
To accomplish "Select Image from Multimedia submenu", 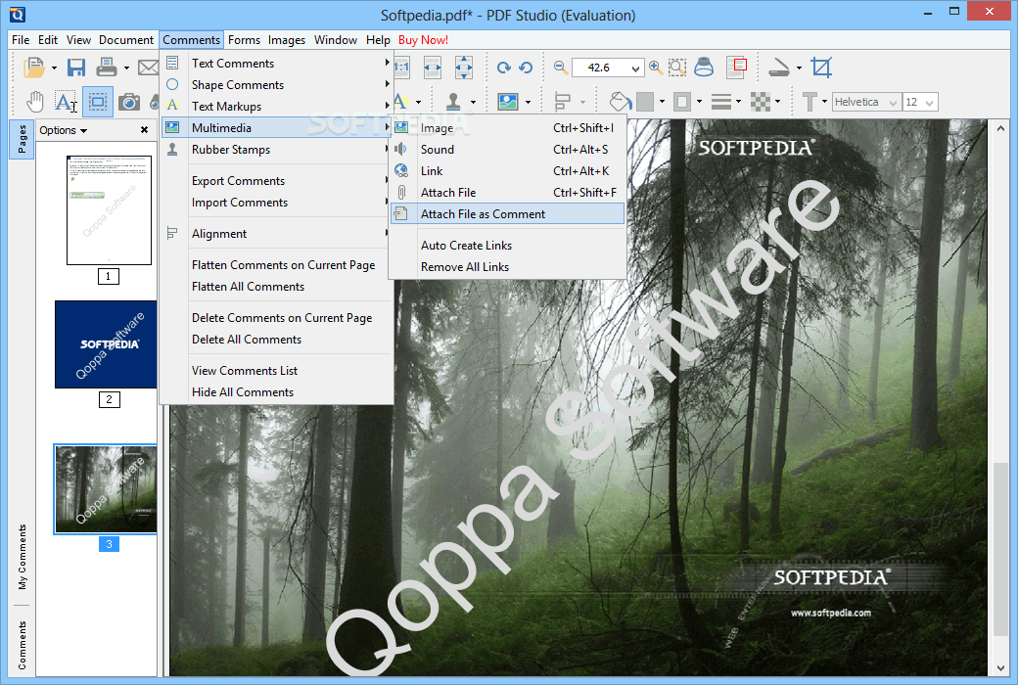I will tap(507, 128).
